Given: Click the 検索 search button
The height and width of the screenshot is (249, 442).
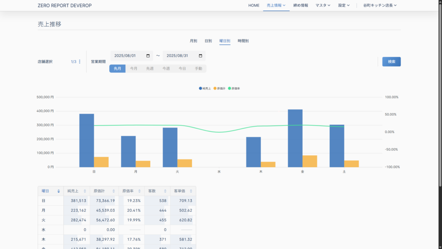Looking at the screenshot, I should coord(391,62).
